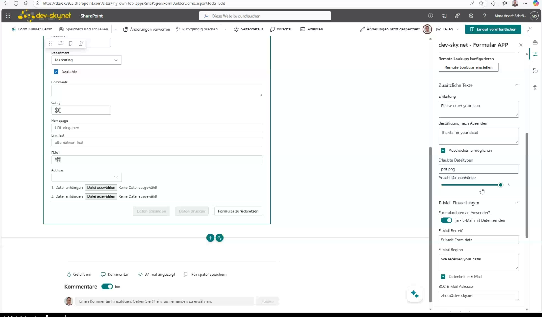Uncheck Ausdrucken ermöglichen option
542x317 pixels.
[443, 151]
